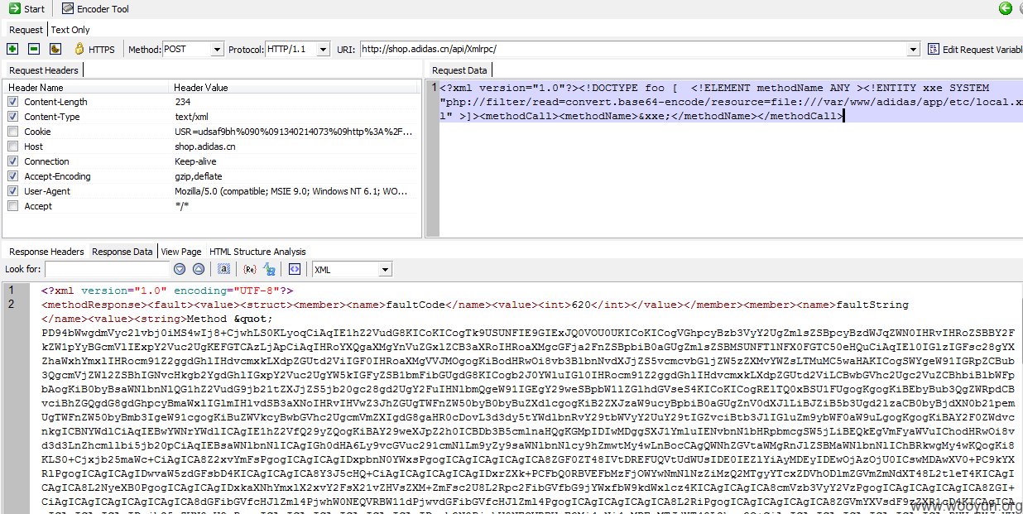Click inside the Request Data XML editor
This screenshot has height=514, width=1023.
coord(731,159)
